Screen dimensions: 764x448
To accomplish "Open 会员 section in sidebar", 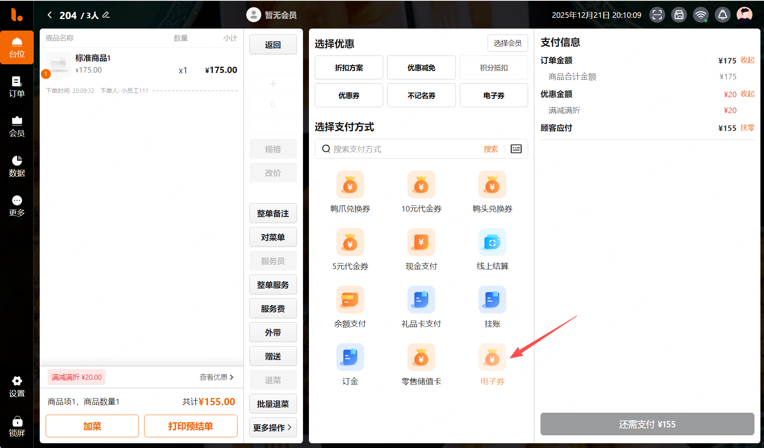I will (x=17, y=127).
